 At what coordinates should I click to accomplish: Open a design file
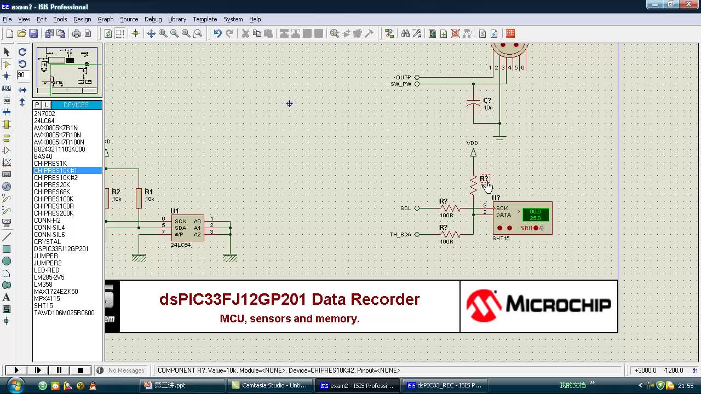pyautogui.click(x=22, y=33)
